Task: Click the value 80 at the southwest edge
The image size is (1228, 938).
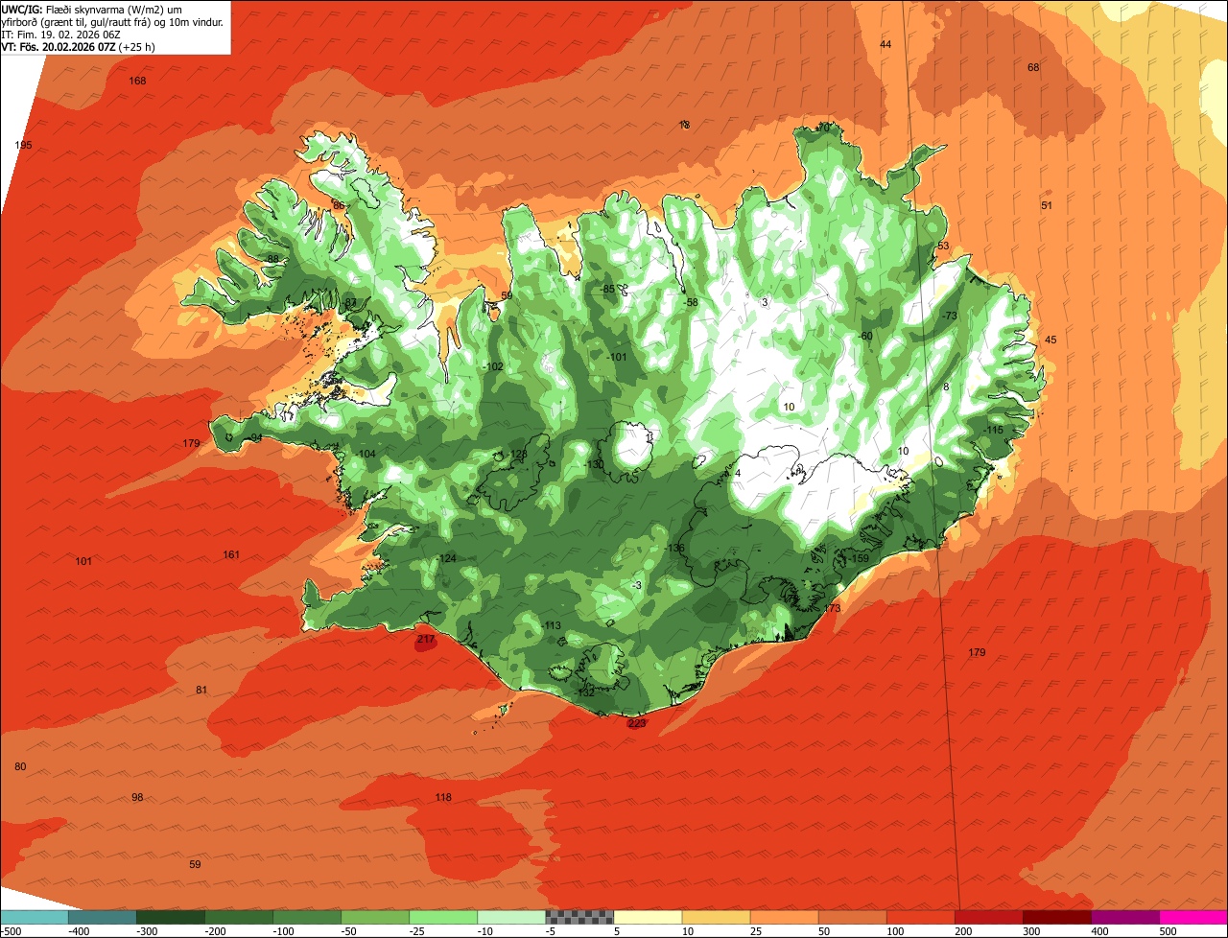Action: (20, 766)
